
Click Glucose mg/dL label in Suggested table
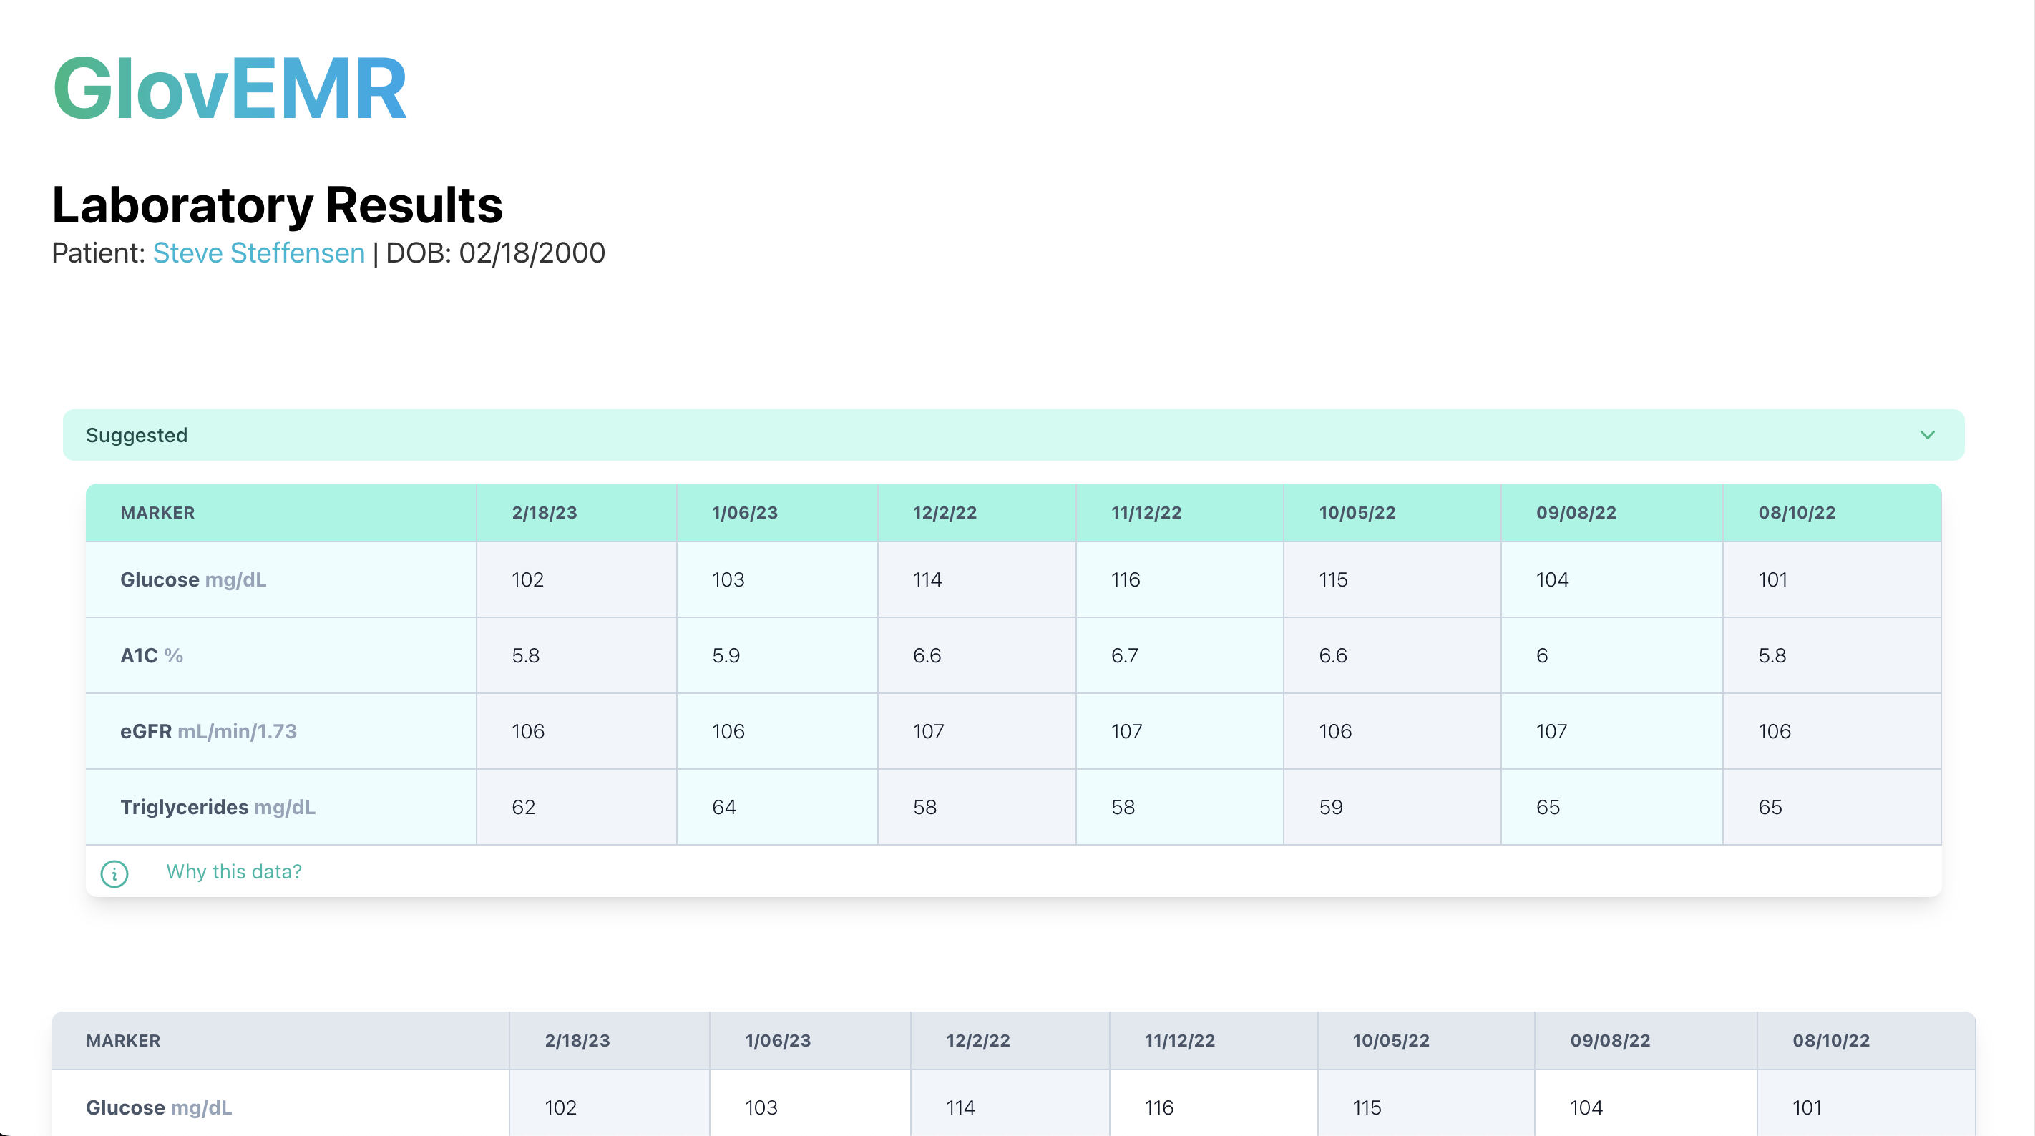click(193, 580)
